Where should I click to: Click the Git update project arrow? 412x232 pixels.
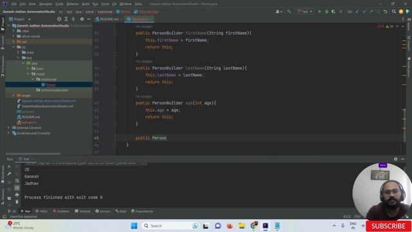[357, 12]
